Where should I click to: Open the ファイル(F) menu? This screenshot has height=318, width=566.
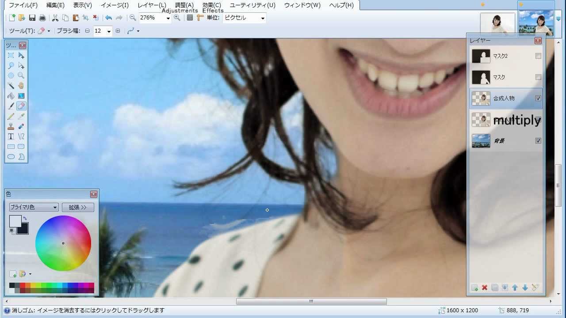(23, 5)
